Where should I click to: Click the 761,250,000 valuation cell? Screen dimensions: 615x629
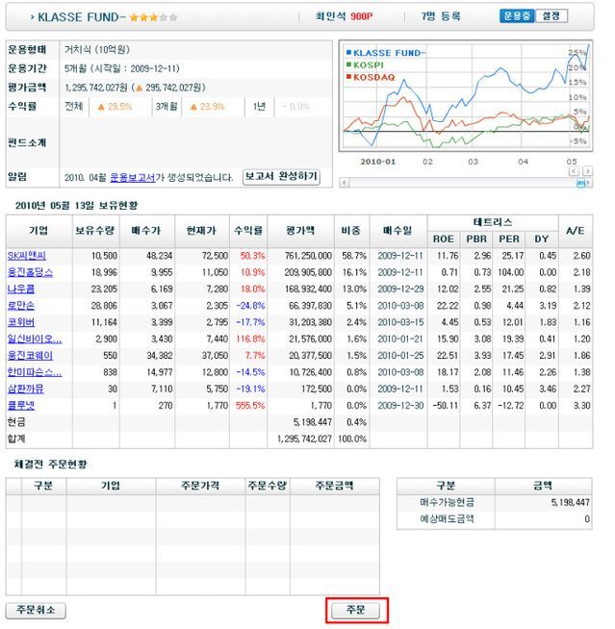click(x=308, y=256)
